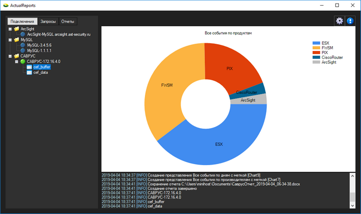Click the MySQL folder icon
This screenshot has height=214, width=361.
click(17, 40)
